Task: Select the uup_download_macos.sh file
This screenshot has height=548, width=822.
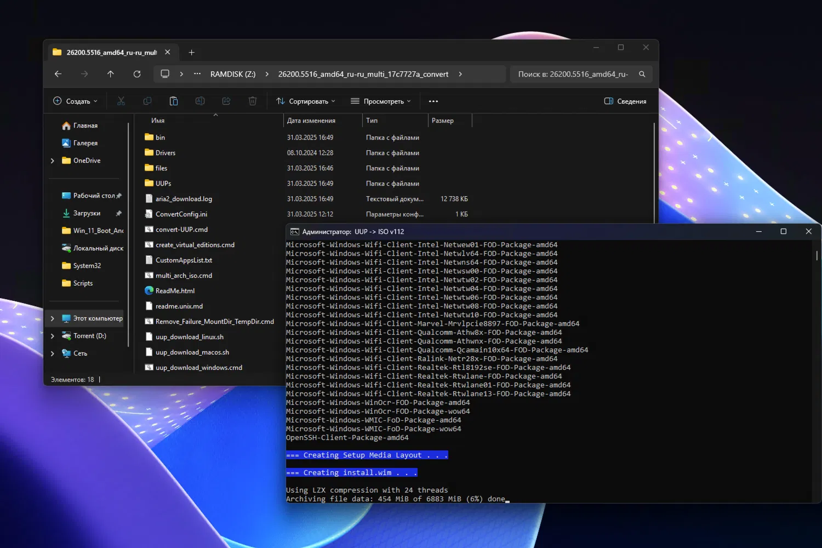Action: [192, 352]
